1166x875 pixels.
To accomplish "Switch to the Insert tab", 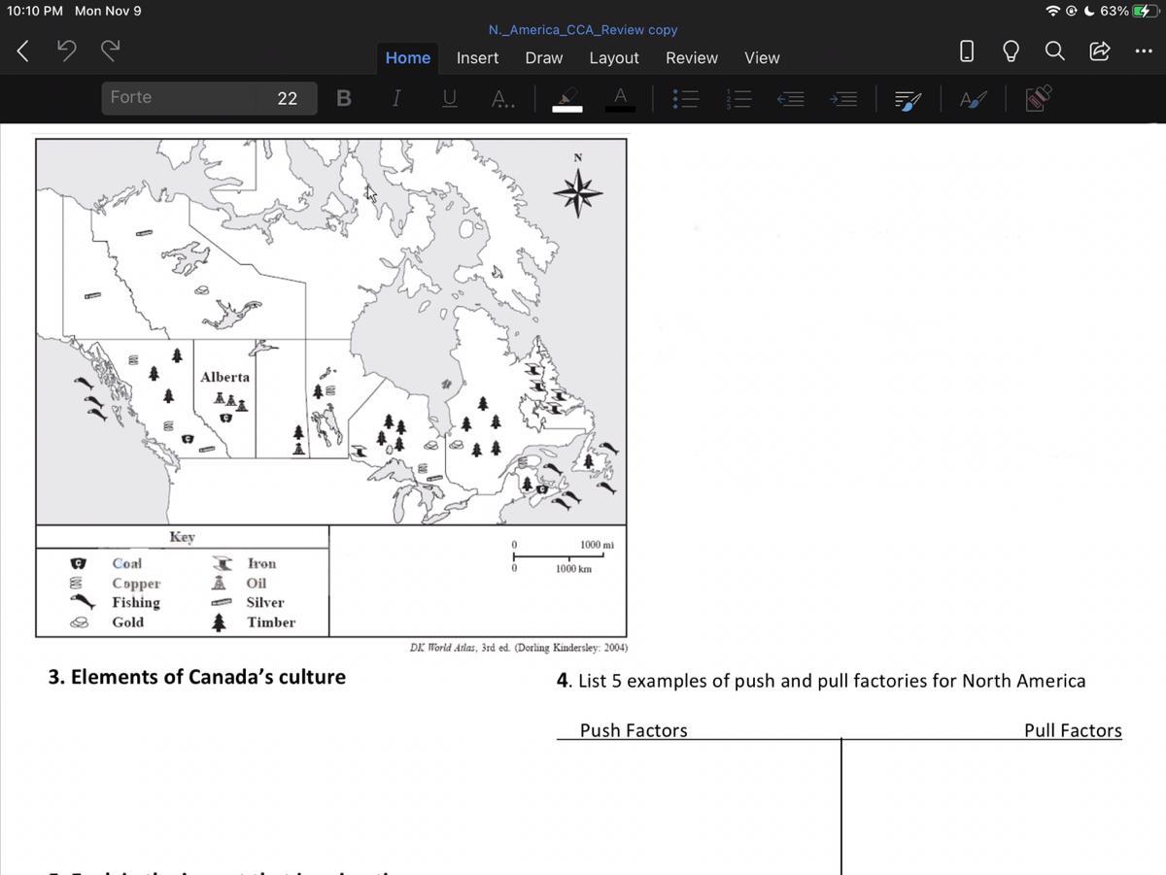I will click(x=477, y=58).
